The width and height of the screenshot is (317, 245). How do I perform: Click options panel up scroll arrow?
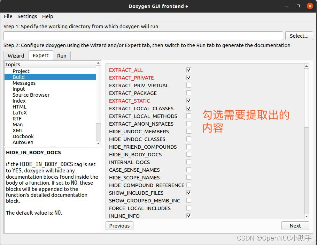(307, 66)
